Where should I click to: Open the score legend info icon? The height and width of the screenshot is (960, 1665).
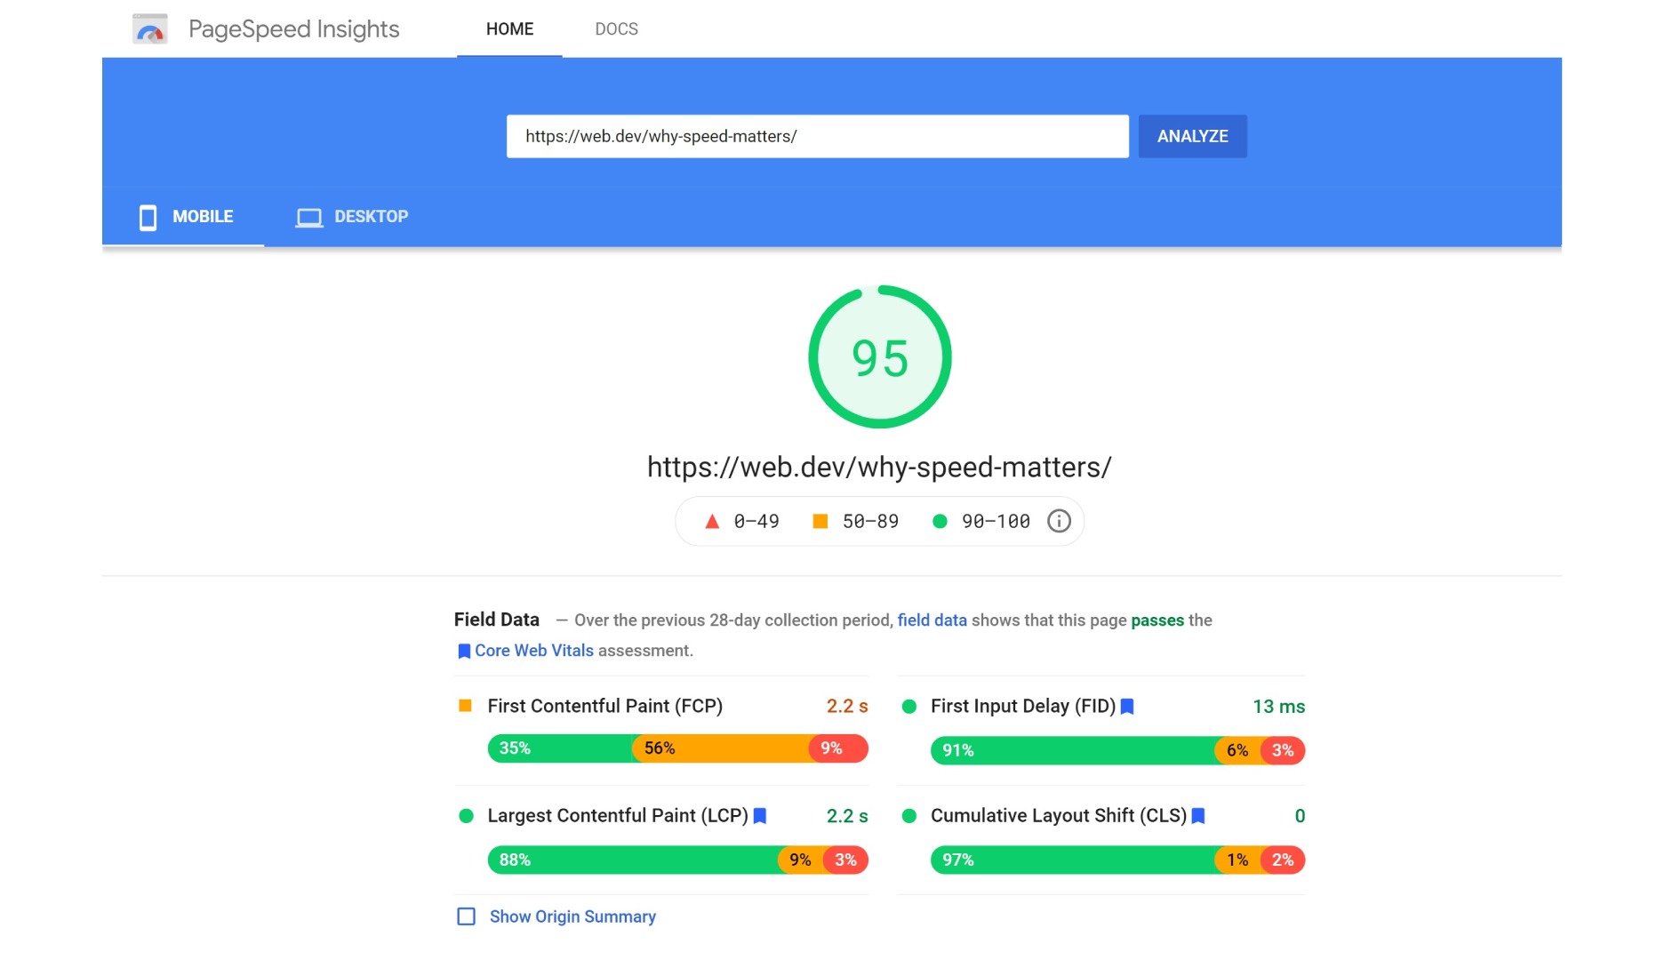1059,521
